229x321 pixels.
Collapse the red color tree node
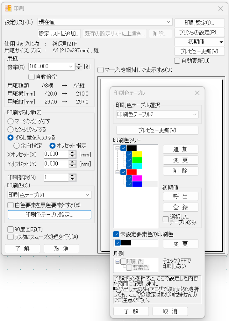(x=117, y=172)
